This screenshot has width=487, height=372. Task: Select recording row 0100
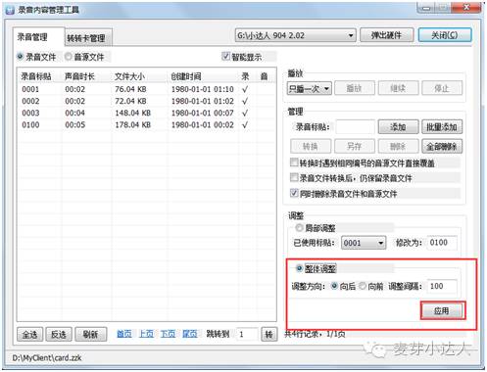pos(146,124)
